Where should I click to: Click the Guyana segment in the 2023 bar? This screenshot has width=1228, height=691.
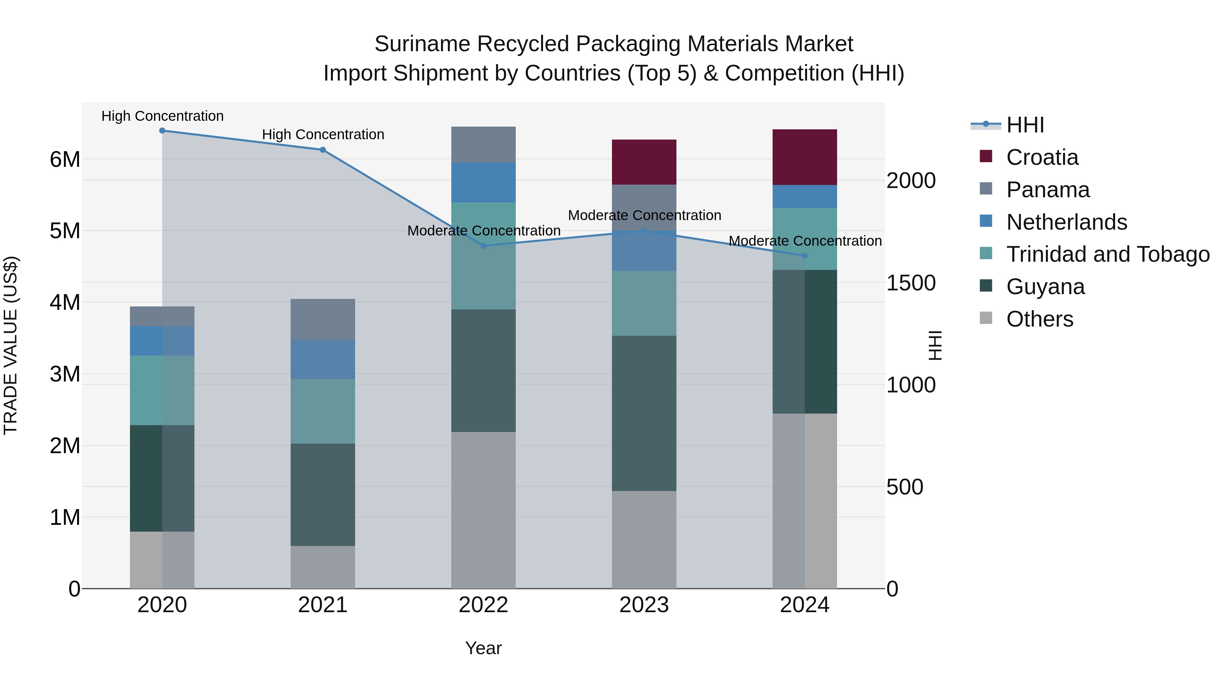(x=644, y=414)
